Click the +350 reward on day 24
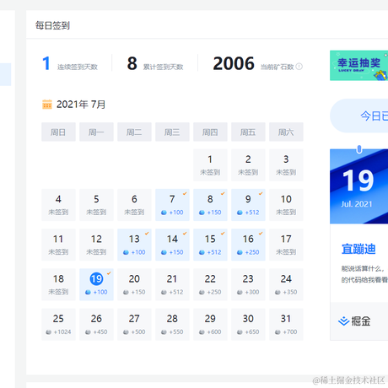 click(290, 292)
